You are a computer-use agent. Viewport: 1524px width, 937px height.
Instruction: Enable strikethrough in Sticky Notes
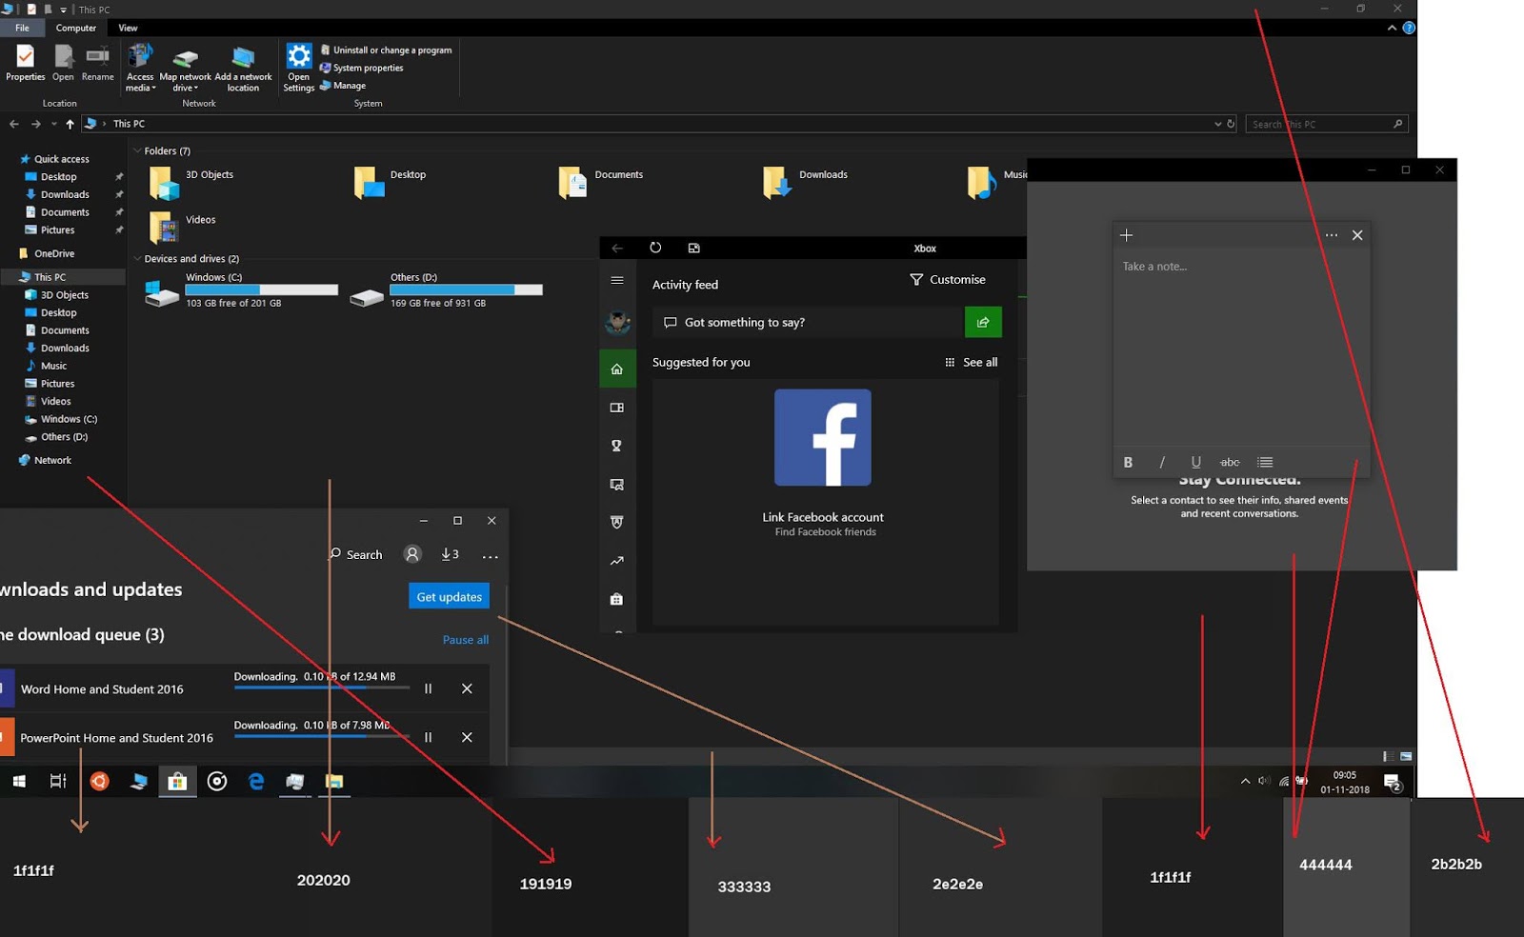[x=1230, y=462]
